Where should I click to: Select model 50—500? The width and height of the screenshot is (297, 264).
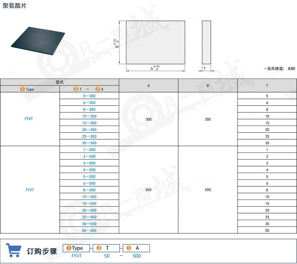click(89, 230)
